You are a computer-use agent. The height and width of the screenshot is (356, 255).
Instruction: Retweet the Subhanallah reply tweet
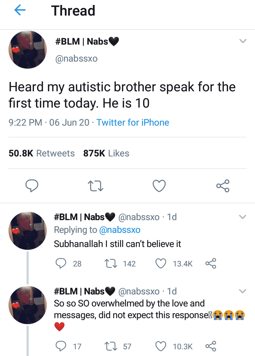tap(112, 263)
